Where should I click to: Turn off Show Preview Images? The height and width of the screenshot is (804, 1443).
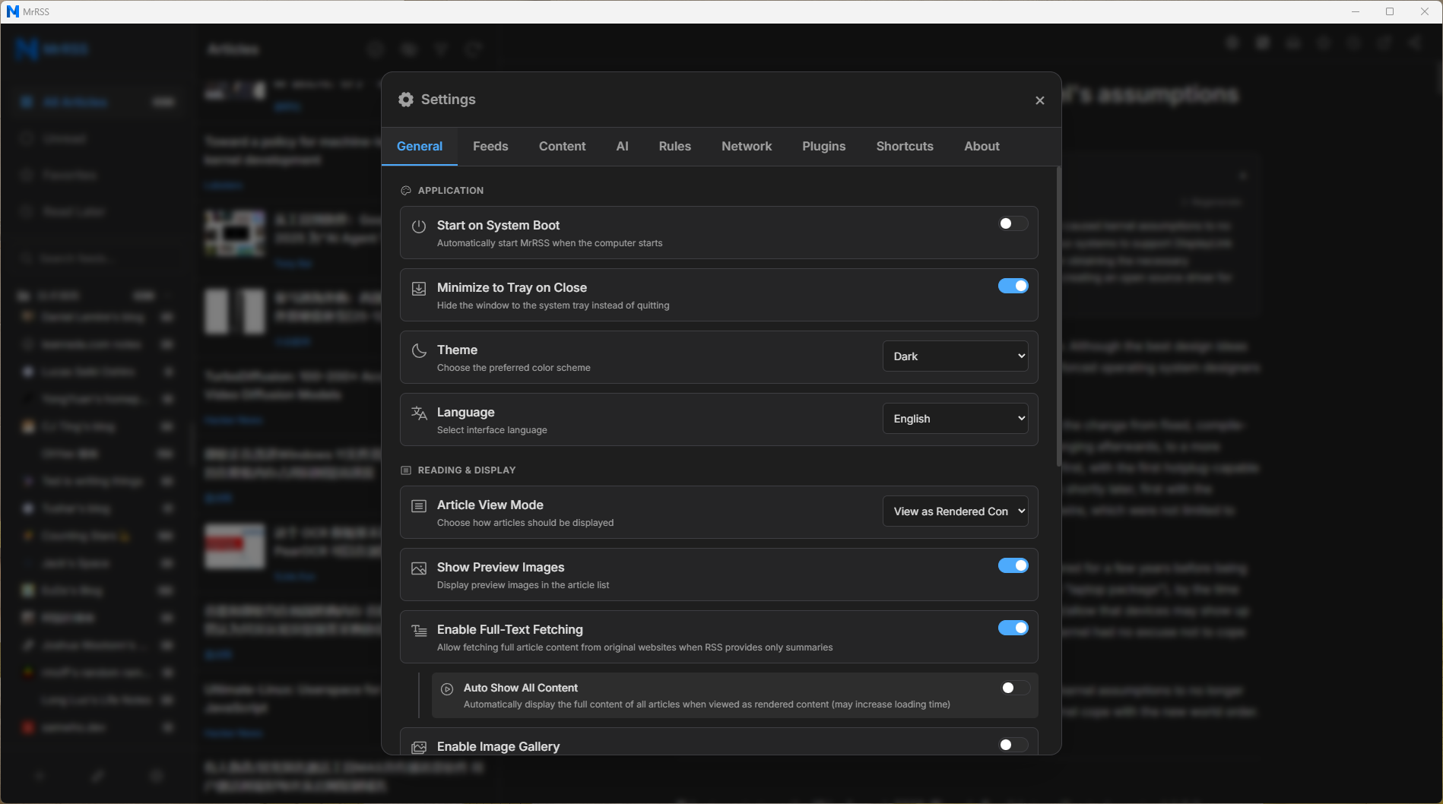[x=1013, y=565]
